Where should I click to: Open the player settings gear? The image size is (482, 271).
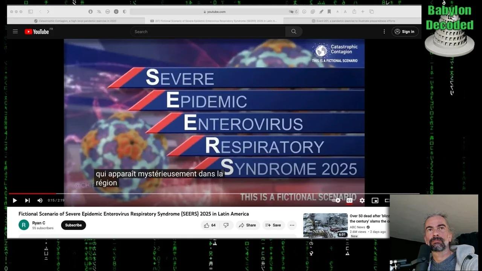(x=362, y=201)
